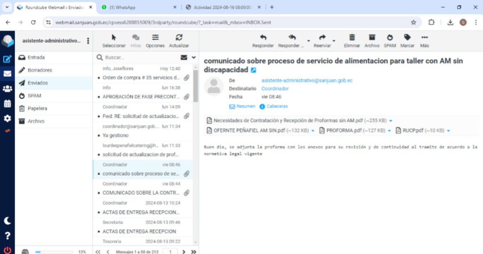Click the logout power icon
The height and width of the screenshot is (254, 483).
[x=7, y=250]
